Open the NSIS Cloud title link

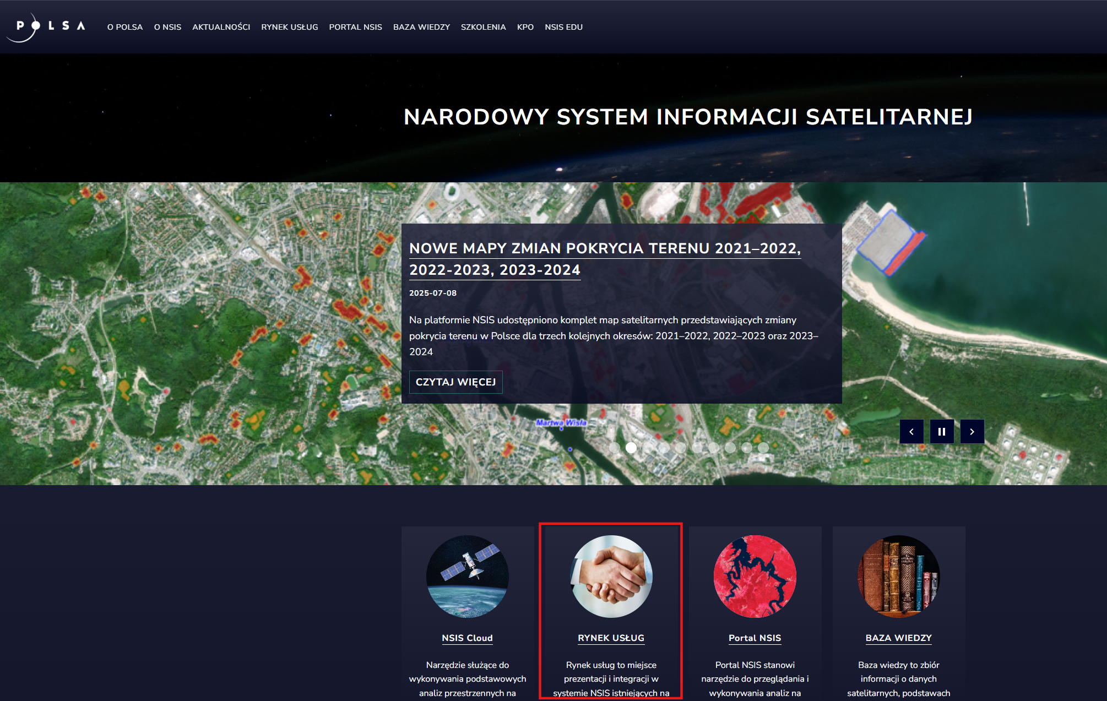[x=467, y=638]
